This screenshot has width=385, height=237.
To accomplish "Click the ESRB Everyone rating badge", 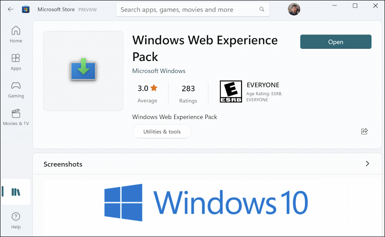I will (231, 91).
